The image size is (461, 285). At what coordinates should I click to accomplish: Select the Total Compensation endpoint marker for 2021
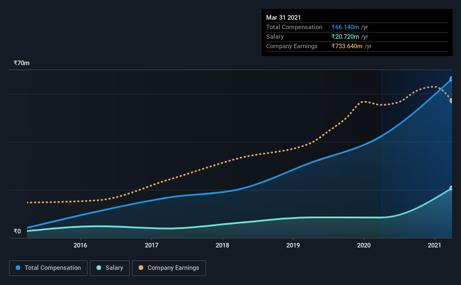451,79
